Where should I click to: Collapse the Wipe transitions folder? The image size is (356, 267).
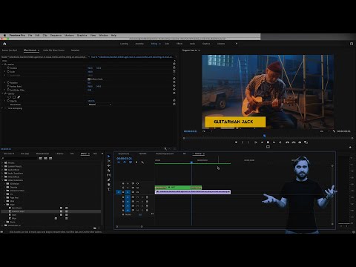pos(4,205)
